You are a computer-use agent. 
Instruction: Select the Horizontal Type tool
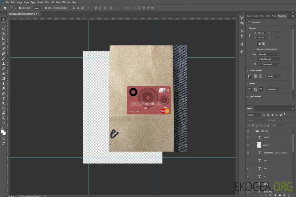pyautogui.click(x=4, y=98)
